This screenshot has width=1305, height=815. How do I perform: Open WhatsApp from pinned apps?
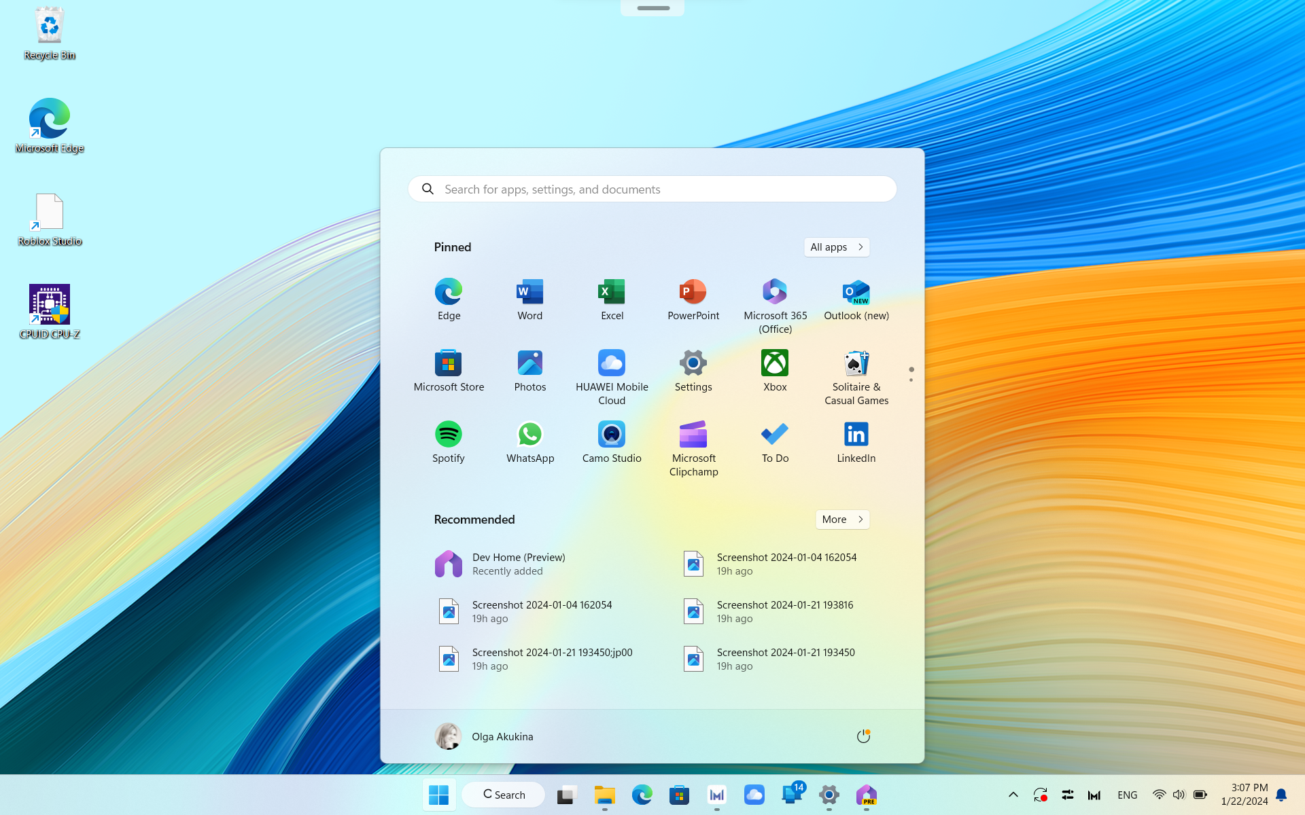pos(530,442)
